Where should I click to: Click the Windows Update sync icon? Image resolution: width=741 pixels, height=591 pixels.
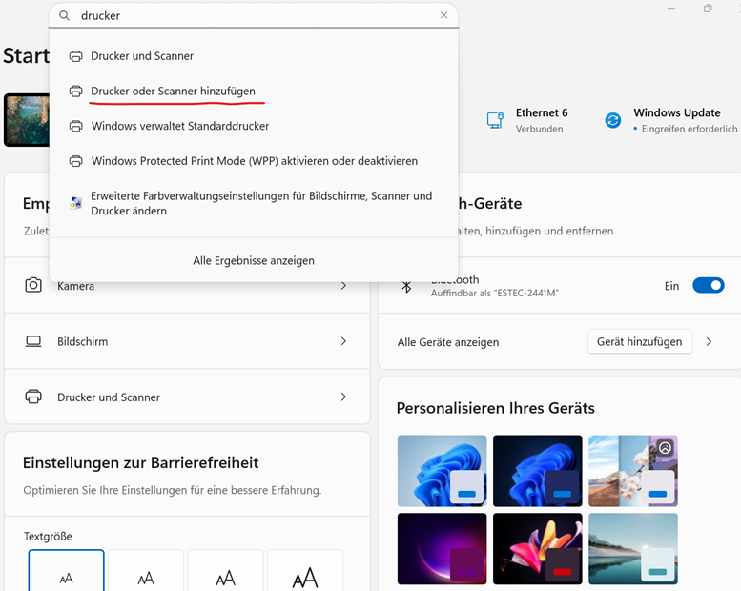coord(613,120)
